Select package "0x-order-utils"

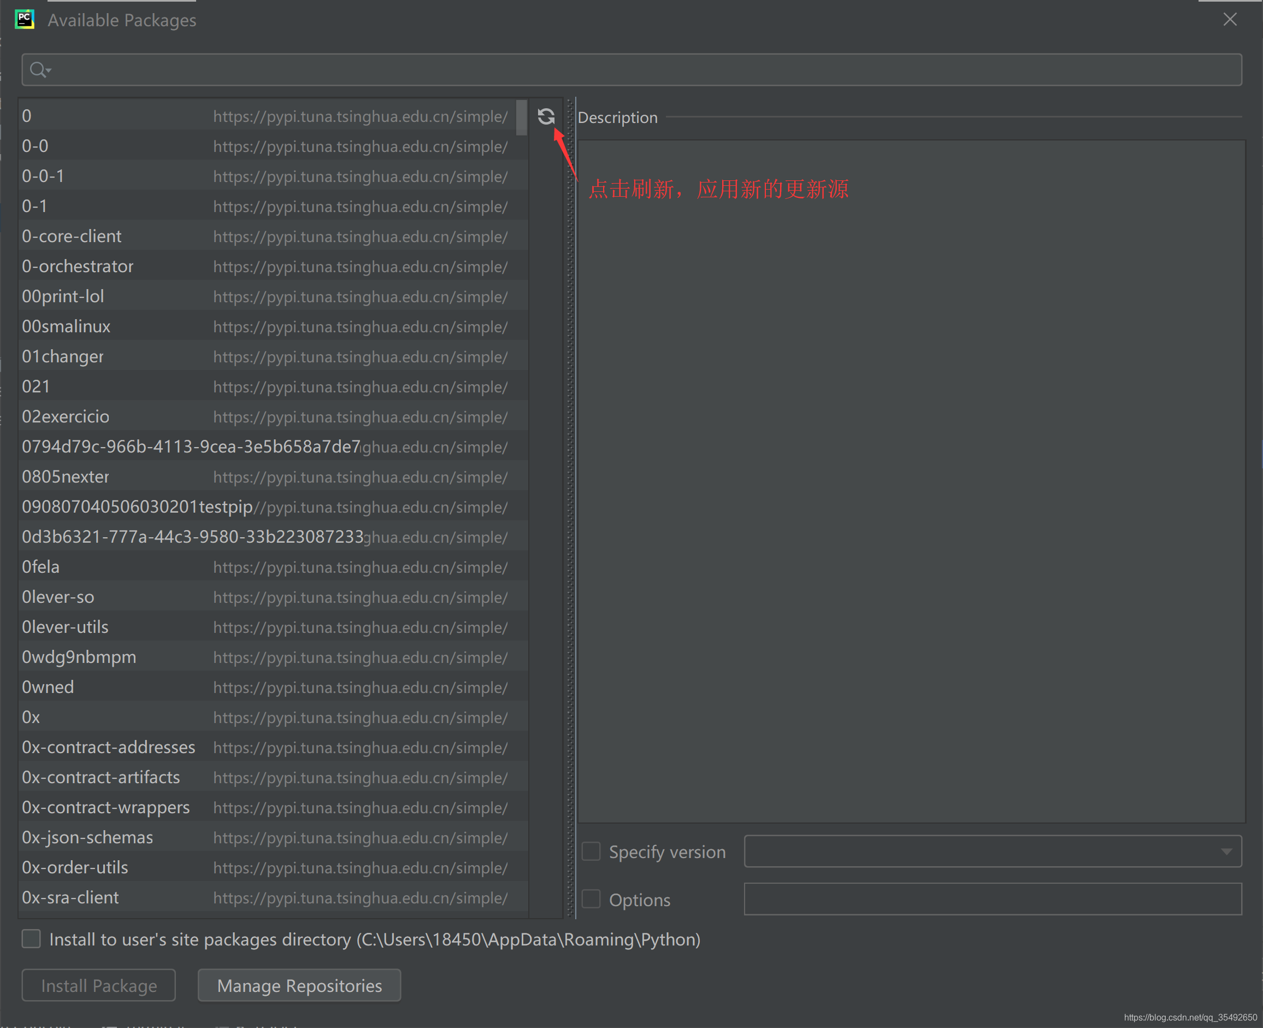pyautogui.click(x=274, y=867)
